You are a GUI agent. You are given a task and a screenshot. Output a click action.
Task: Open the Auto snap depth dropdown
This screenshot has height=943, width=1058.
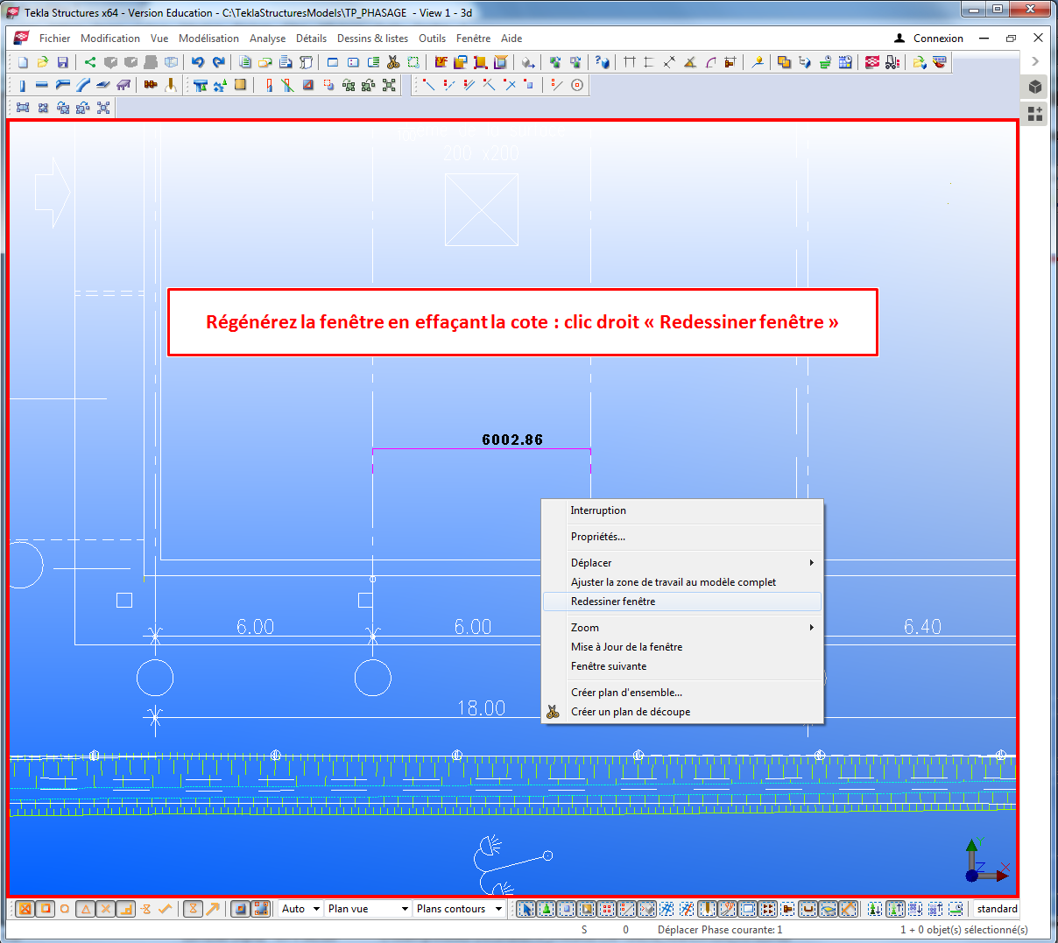click(x=300, y=909)
